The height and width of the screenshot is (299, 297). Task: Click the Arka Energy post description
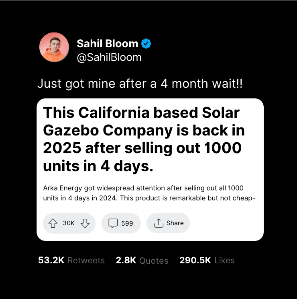point(149,193)
